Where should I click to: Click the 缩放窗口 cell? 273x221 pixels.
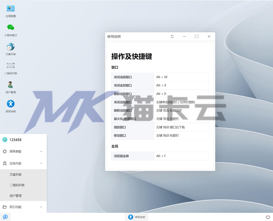pos(133,127)
